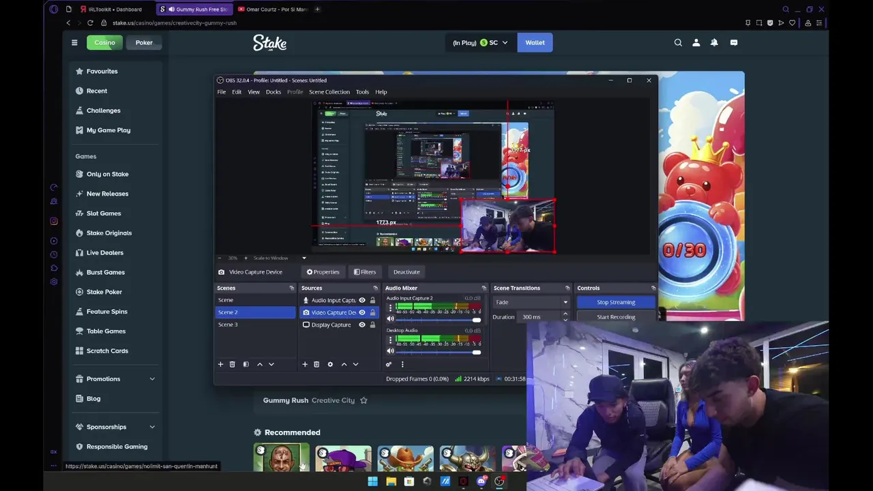Add a new scene with the plus icon
Screen dimensions: 873x491
tap(220, 364)
